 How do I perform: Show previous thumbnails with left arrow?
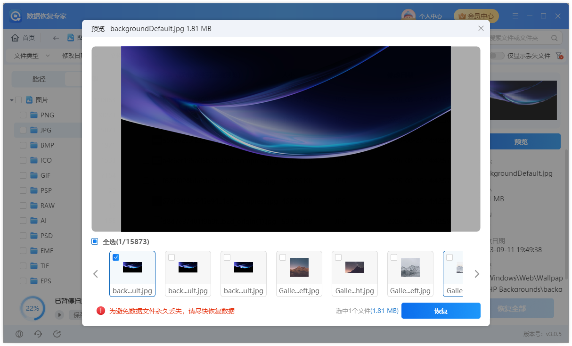click(x=96, y=274)
